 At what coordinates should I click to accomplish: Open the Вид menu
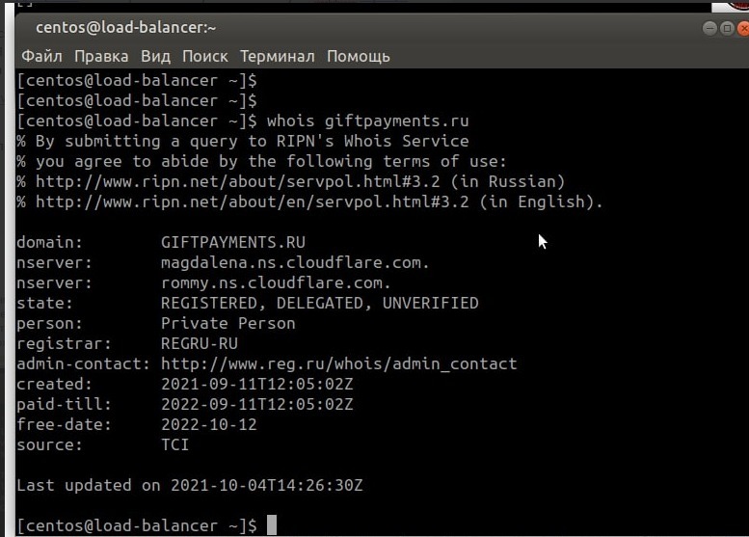coord(155,56)
